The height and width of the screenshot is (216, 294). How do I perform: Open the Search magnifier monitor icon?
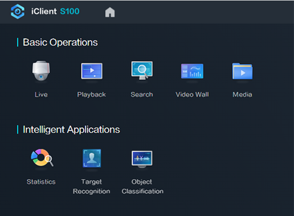(142, 71)
